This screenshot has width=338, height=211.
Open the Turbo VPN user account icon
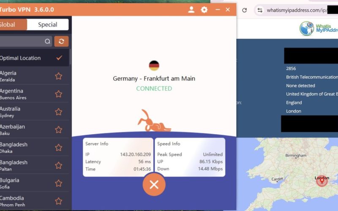pyautogui.click(x=191, y=10)
